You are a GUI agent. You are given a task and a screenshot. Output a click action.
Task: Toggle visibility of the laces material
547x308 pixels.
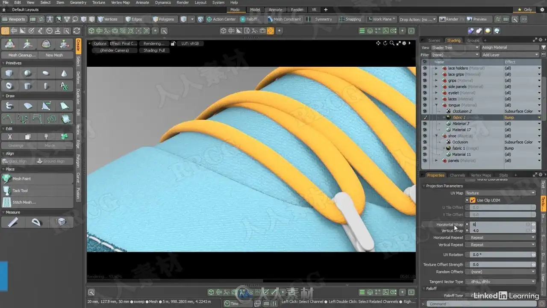[x=425, y=99]
